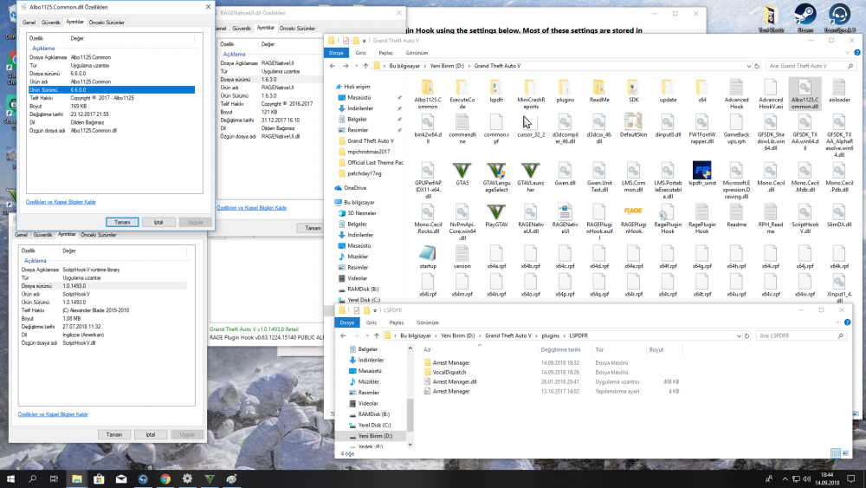This screenshot has height=488, width=866.
Task: Expand address dropdown in LSPDFR window
Action: point(739,335)
